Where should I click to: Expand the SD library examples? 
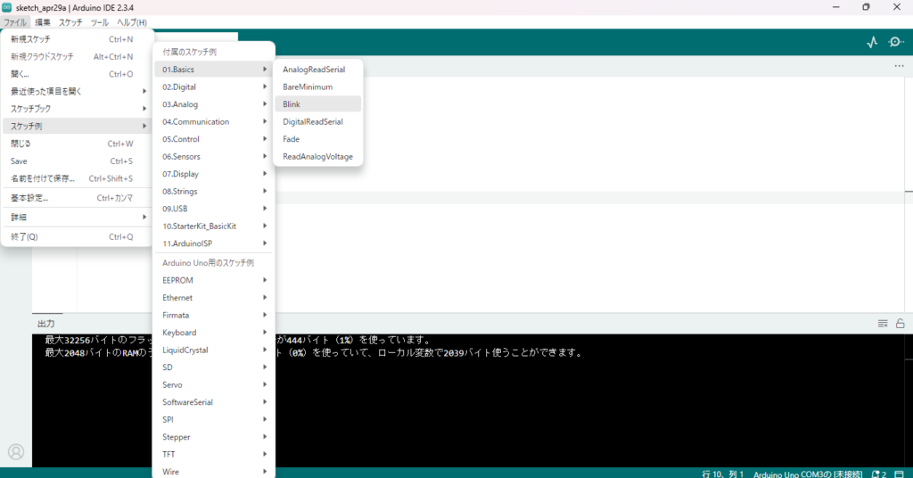(214, 367)
